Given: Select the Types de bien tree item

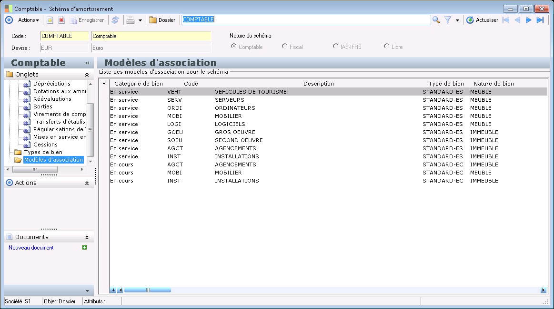Looking at the screenshot, I should 43,152.
